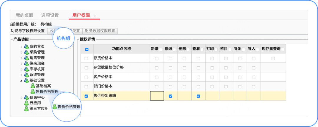
Task: Click the 销售管理 module icon
Action: coord(26,58)
